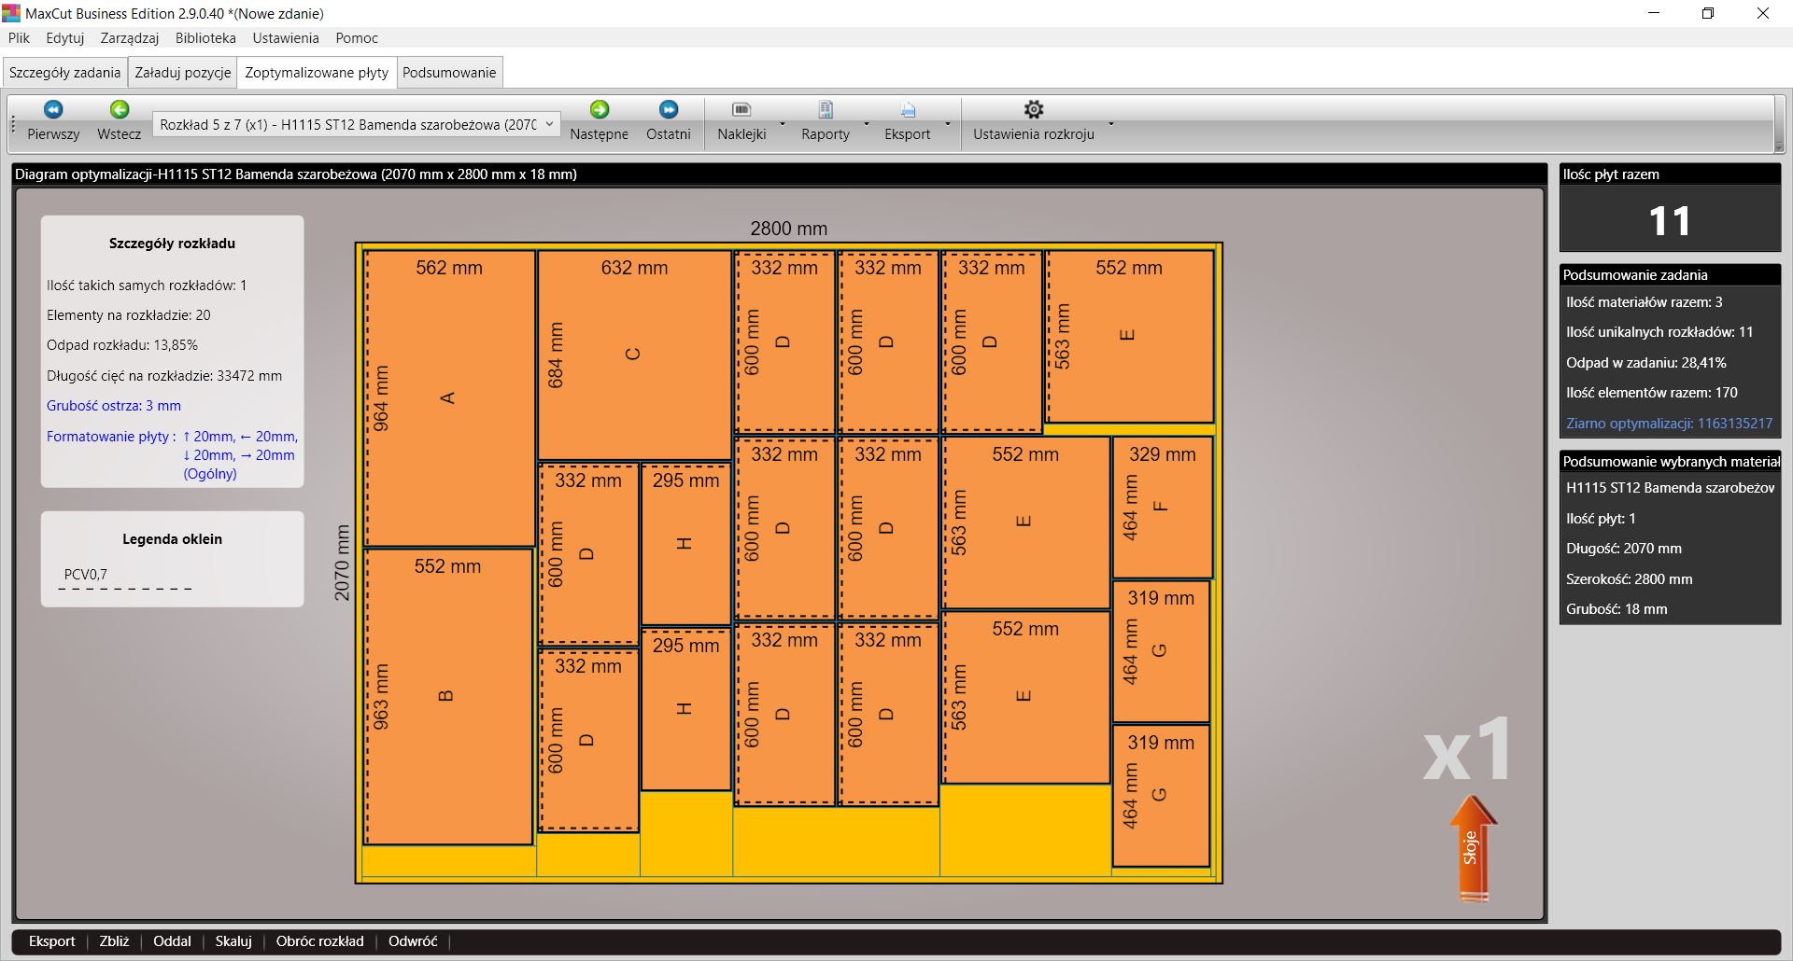Click the Pierwszy (first layout) icon
The height and width of the screenshot is (961, 1793).
point(53,110)
